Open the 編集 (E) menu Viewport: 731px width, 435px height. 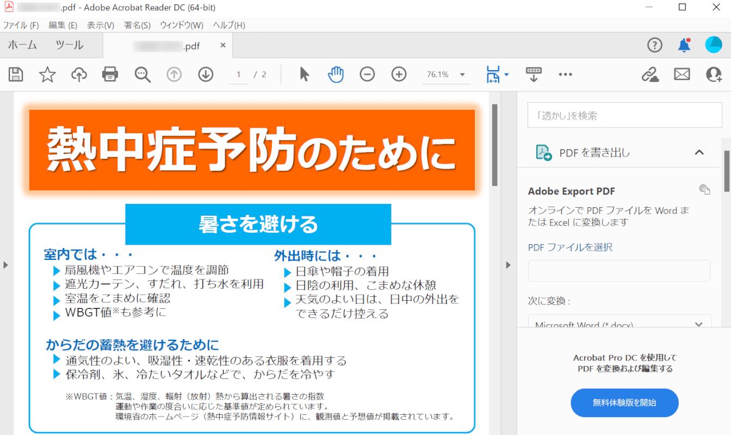click(x=63, y=26)
